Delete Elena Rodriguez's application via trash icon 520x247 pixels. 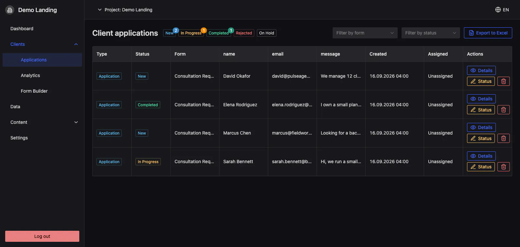click(x=503, y=110)
